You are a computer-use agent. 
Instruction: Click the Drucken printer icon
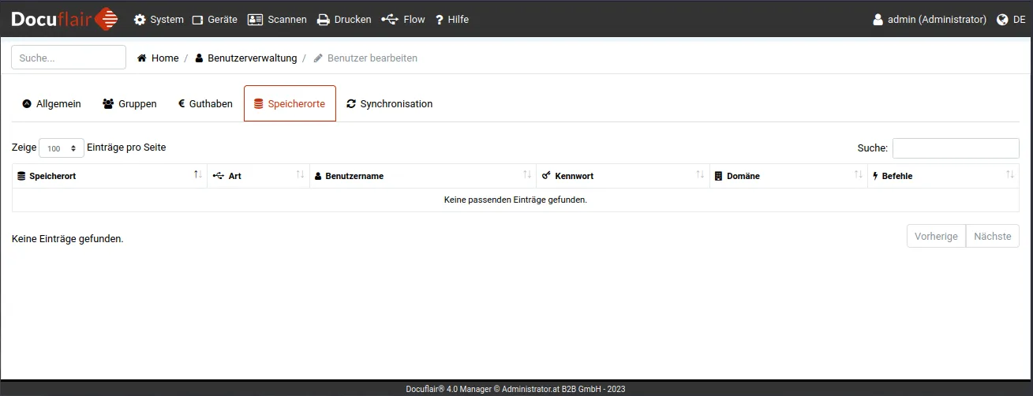324,20
